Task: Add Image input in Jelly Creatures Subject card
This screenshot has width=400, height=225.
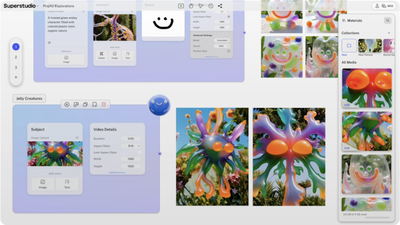Action: 42,184
